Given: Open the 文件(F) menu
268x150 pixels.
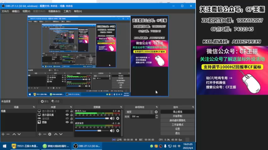Looking at the screenshot, I should pos(5,11).
